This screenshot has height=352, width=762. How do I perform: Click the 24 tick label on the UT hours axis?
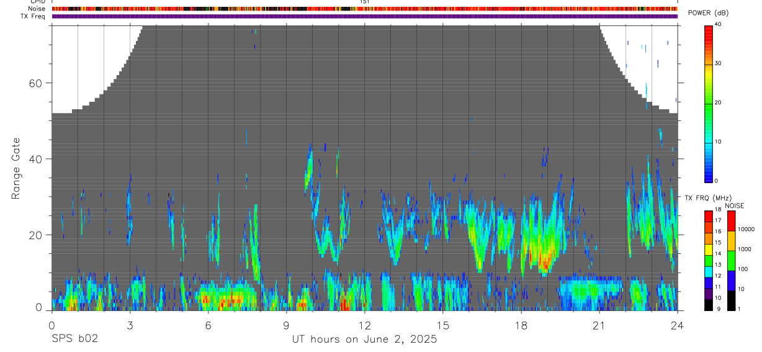click(677, 325)
